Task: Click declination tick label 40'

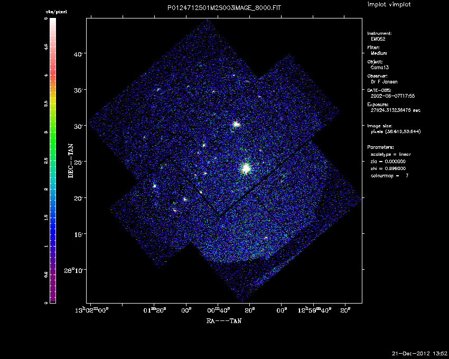Action: [78, 54]
